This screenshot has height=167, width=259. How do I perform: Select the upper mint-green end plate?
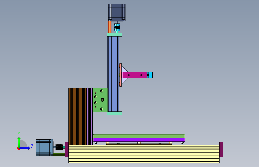coord(114,34)
